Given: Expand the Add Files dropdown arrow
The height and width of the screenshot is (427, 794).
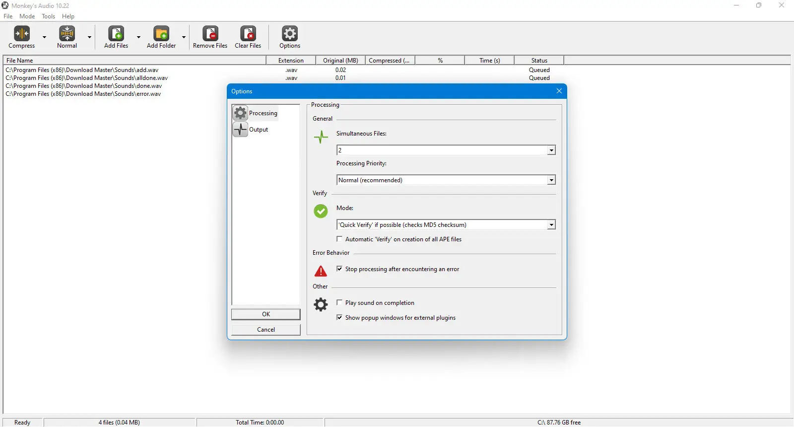Looking at the screenshot, I should click(x=138, y=37).
